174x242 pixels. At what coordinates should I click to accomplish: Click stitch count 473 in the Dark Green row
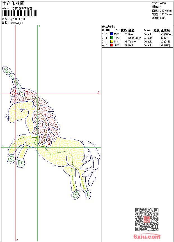(x=117, y=38)
